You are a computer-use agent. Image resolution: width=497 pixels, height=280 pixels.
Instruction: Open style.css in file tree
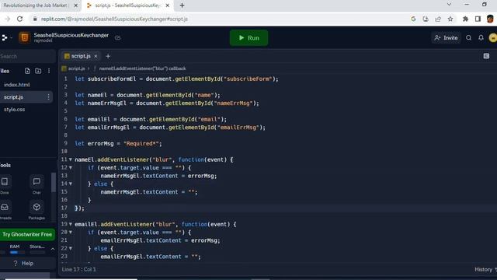tap(14, 110)
